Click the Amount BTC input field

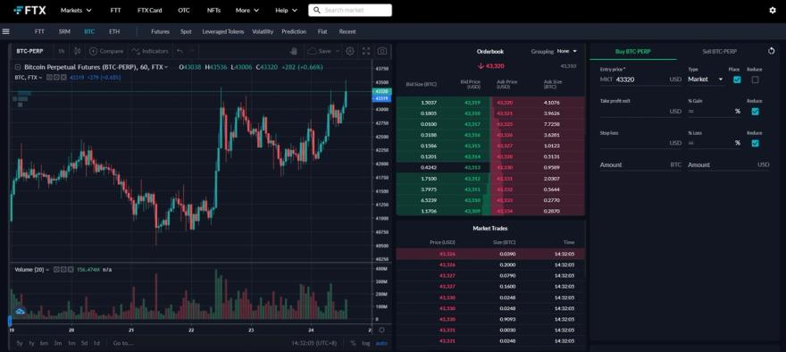tap(640, 165)
